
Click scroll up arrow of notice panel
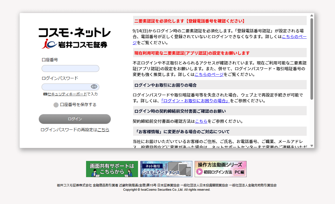[312, 16]
